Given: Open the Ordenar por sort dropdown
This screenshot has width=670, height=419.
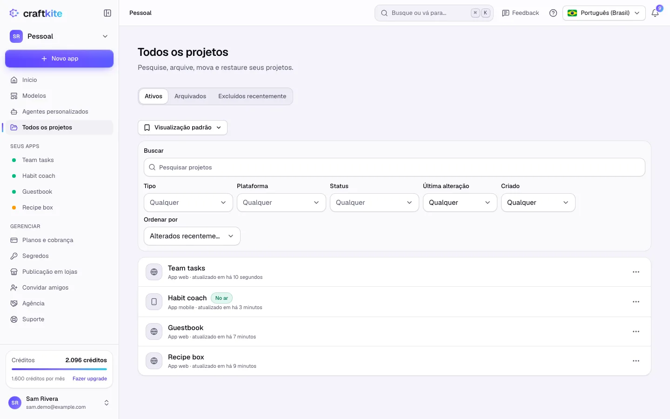Looking at the screenshot, I should pyautogui.click(x=192, y=236).
